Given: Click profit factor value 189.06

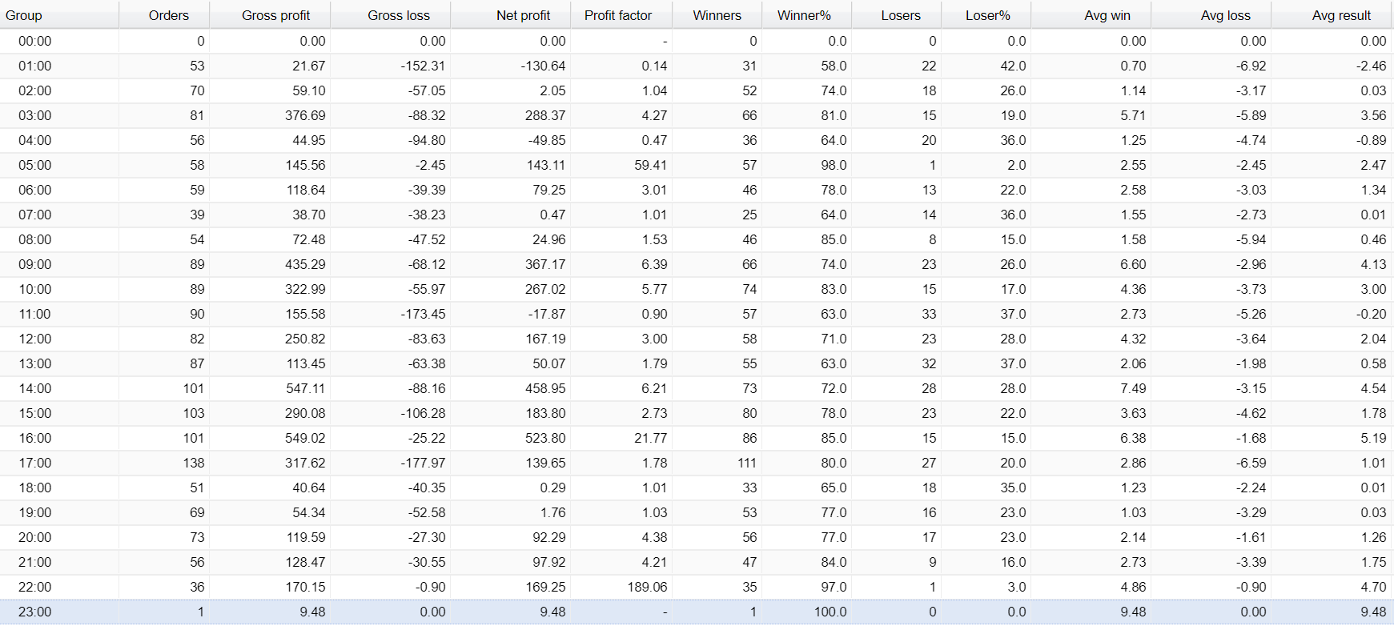Looking at the screenshot, I should pyautogui.click(x=647, y=587).
